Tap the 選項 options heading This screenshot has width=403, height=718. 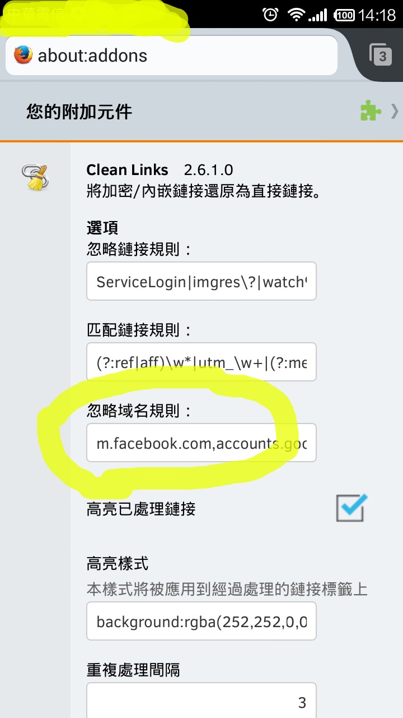pyautogui.click(x=102, y=228)
